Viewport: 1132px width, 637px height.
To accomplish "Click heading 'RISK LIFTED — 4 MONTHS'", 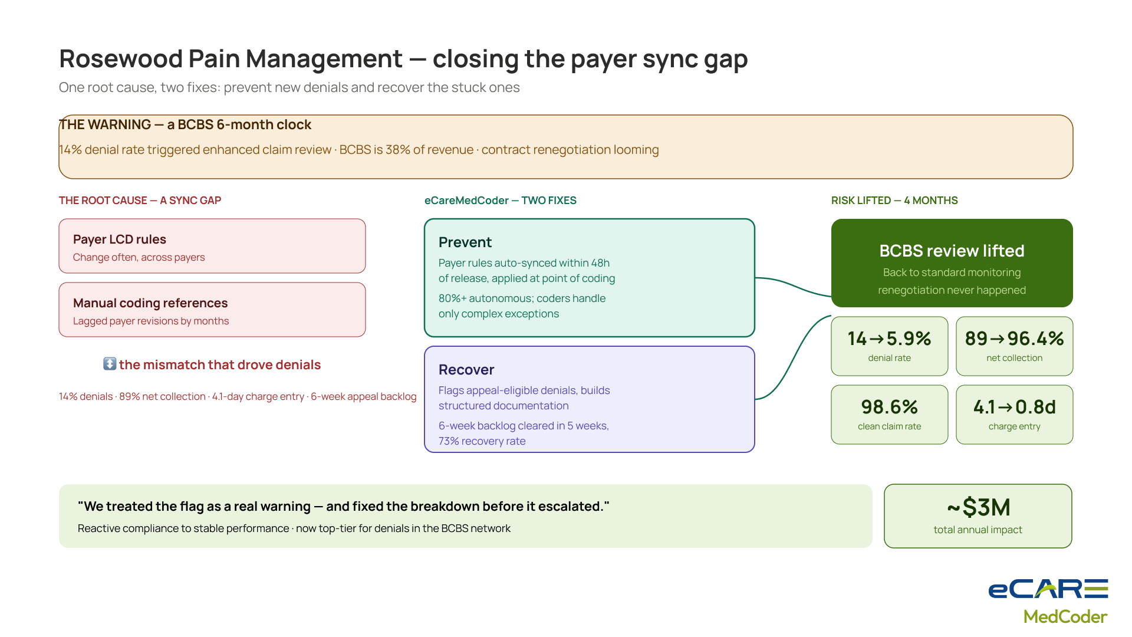I will (894, 201).
